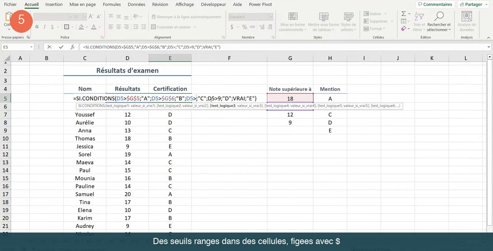Align text right icon
The height and width of the screenshot is (251, 493).
[126, 27]
